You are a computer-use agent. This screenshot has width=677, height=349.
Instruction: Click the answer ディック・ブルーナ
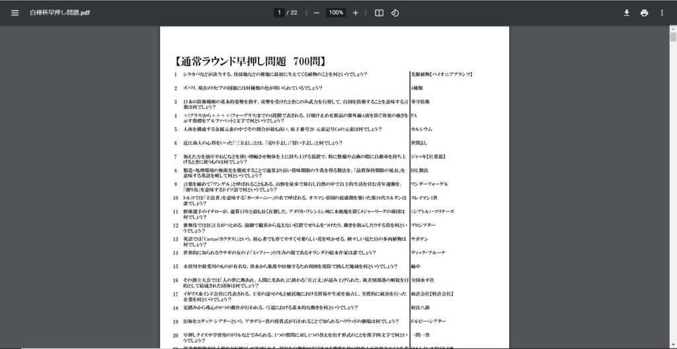428,253
